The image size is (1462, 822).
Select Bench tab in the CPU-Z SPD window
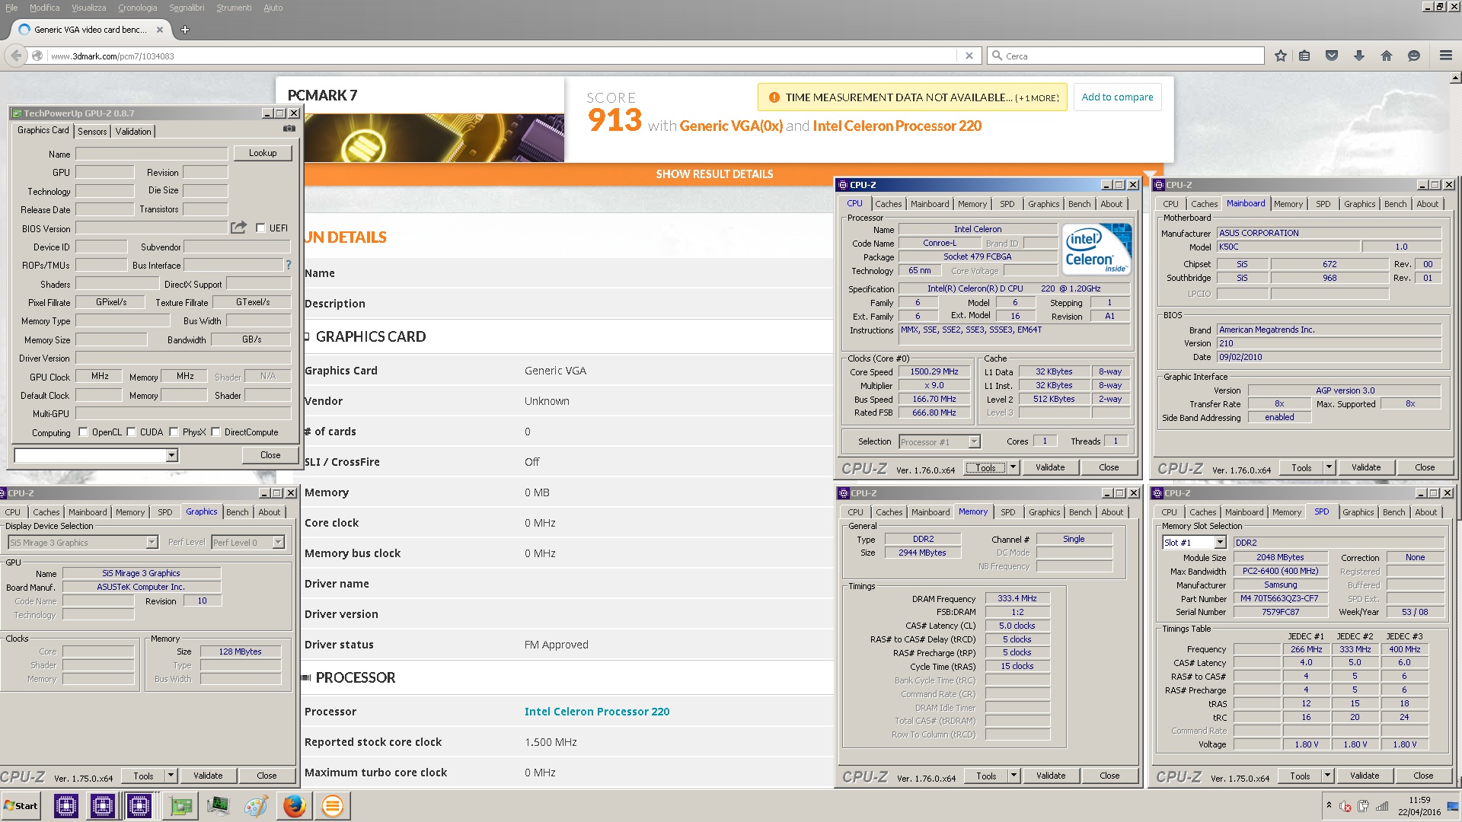coord(1393,512)
